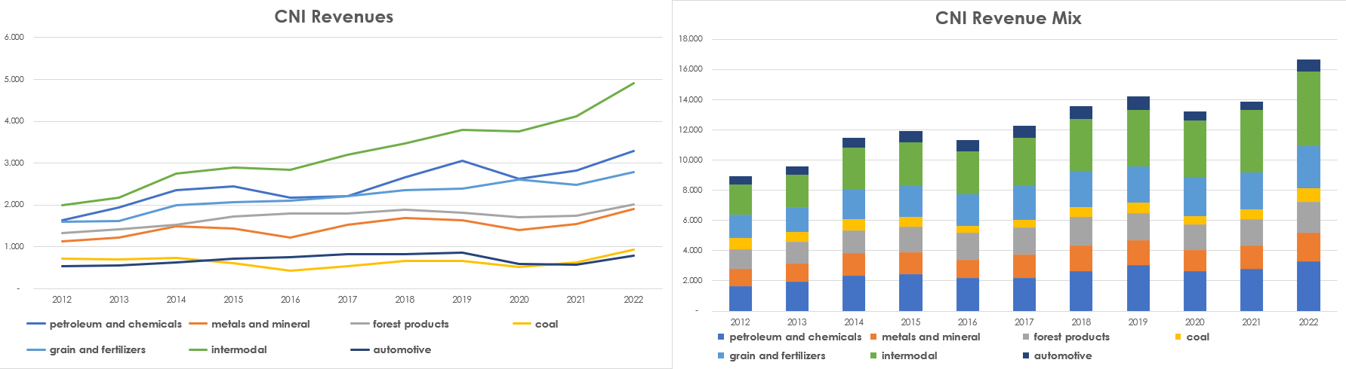Screen dimensions: 1346x369
Task: Click the 2014 year label in CNI Revenues chart
Action: coord(176,299)
